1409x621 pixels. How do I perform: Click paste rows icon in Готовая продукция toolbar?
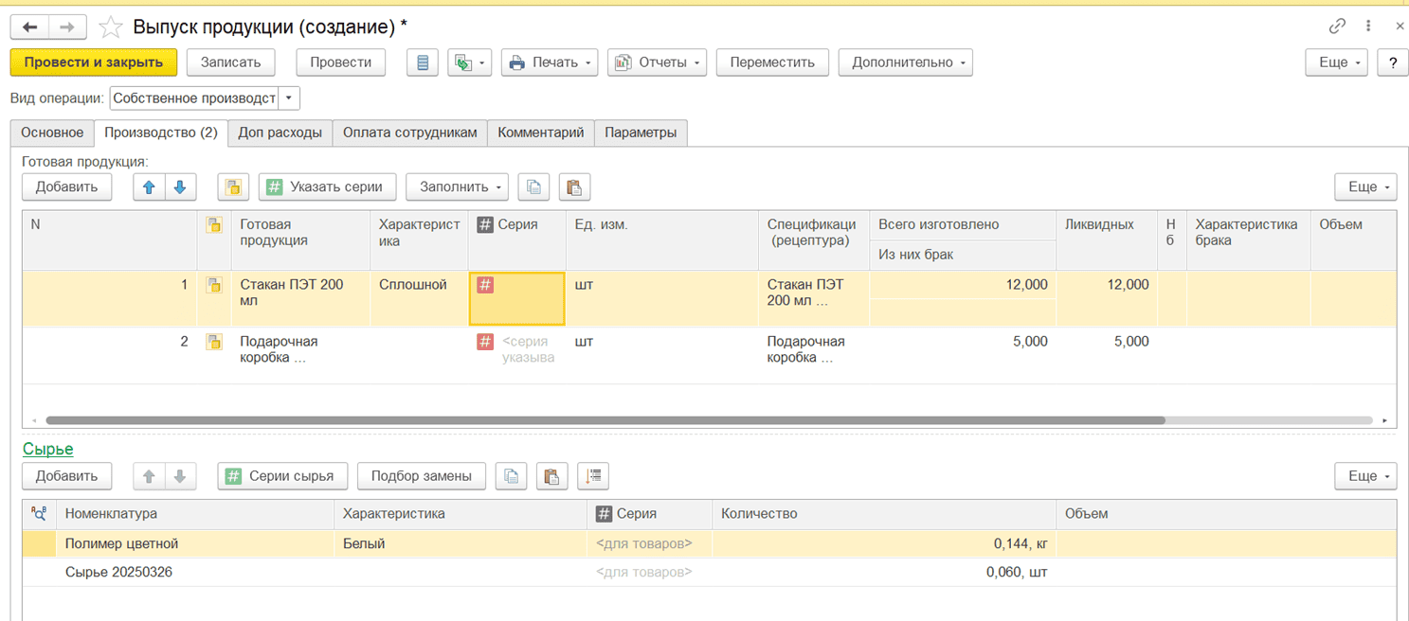click(574, 186)
